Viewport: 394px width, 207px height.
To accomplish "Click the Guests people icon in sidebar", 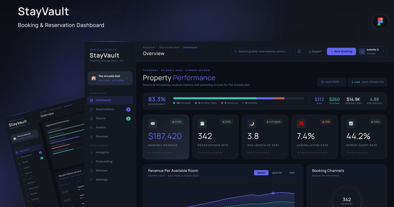I will tap(92, 127).
